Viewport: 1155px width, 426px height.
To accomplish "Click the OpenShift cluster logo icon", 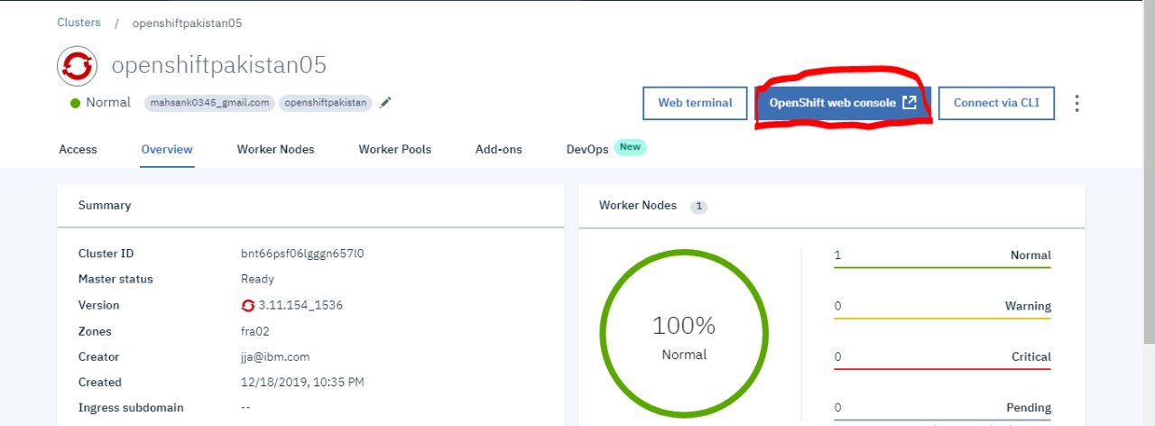I will pos(77,66).
